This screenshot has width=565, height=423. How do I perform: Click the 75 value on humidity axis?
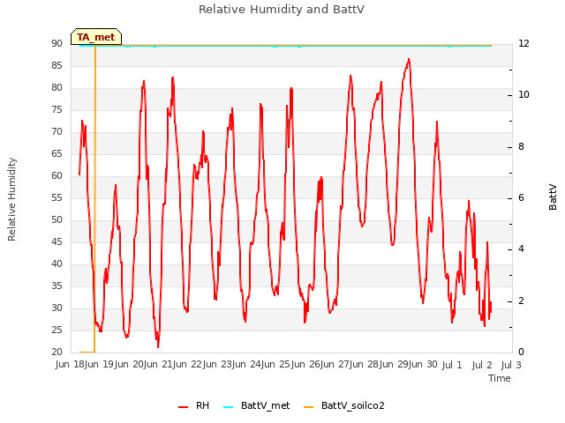[x=56, y=109]
